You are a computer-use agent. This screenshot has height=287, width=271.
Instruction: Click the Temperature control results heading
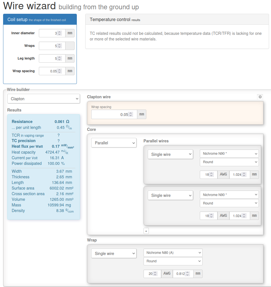(115, 20)
